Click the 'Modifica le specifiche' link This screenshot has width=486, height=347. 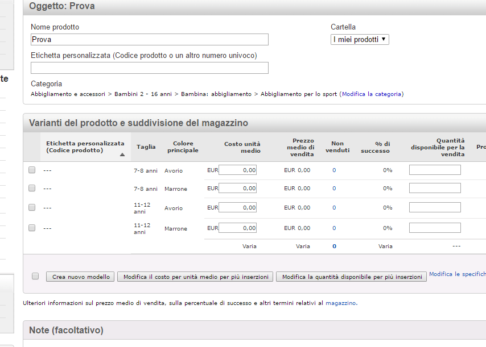tap(457, 274)
